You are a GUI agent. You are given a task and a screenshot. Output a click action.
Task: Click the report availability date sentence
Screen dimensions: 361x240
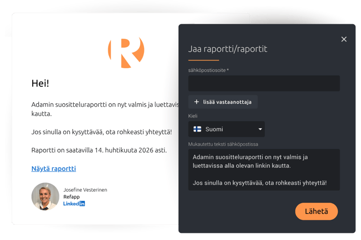coord(99,150)
